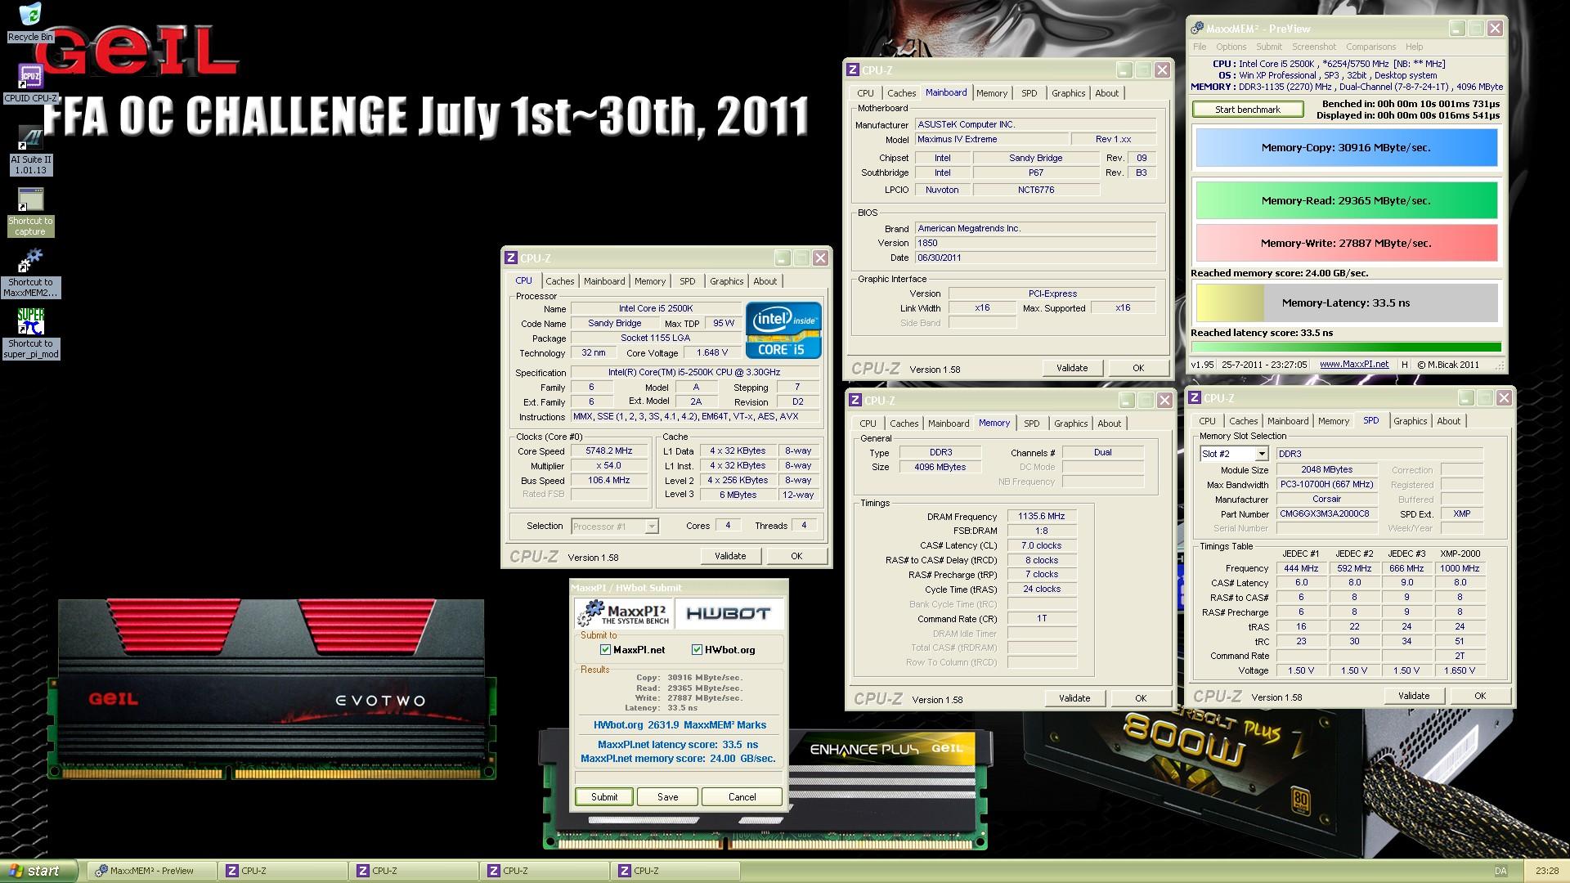Click Start benchmark in MaxxMEM²
Image resolution: width=1570 pixels, height=883 pixels.
point(1248,110)
